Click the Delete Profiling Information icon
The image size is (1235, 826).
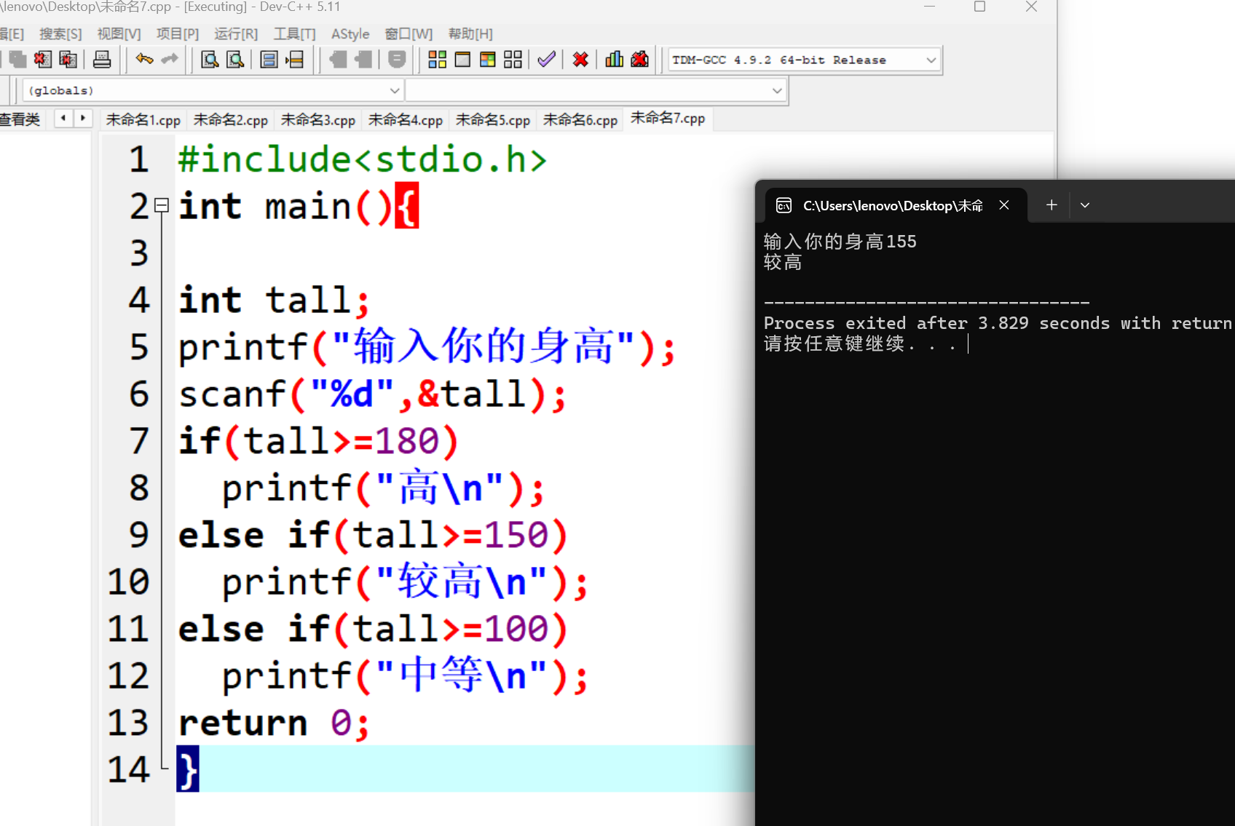[x=640, y=60]
